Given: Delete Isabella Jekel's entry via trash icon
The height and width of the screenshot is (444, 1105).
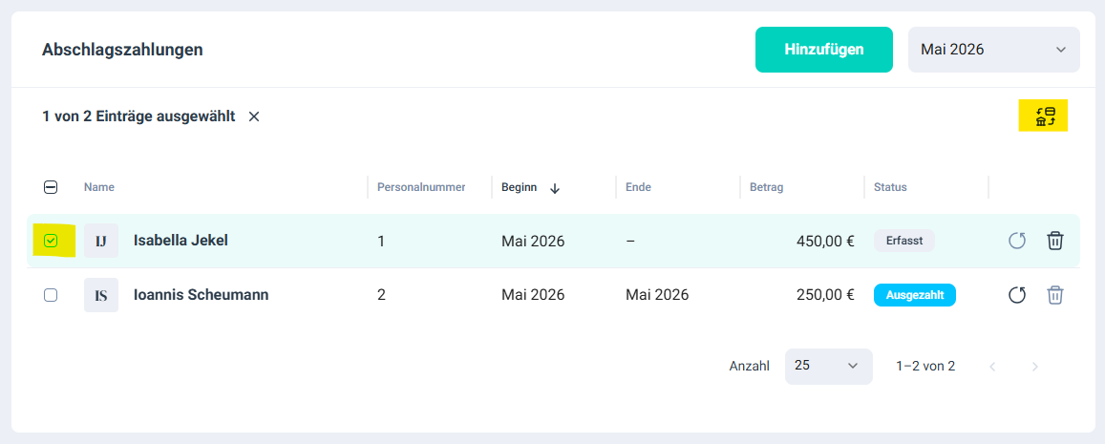Looking at the screenshot, I should [1055, 241].
